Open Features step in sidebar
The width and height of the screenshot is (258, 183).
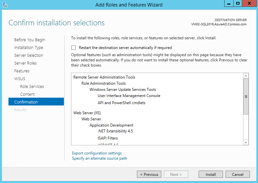pos(22,71)
